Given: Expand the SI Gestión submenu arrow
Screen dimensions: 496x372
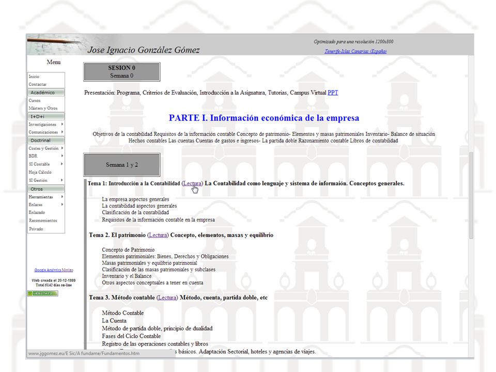Looking at the screenshot, I should 62,180.
